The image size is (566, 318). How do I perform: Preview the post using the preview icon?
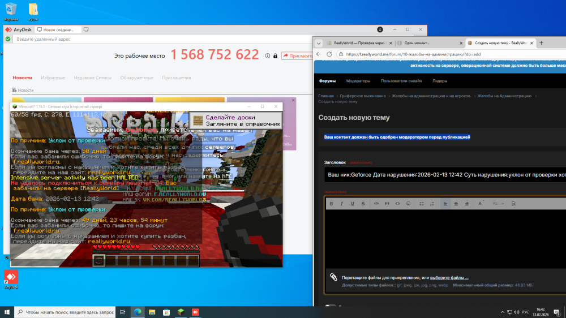[513, 204]
